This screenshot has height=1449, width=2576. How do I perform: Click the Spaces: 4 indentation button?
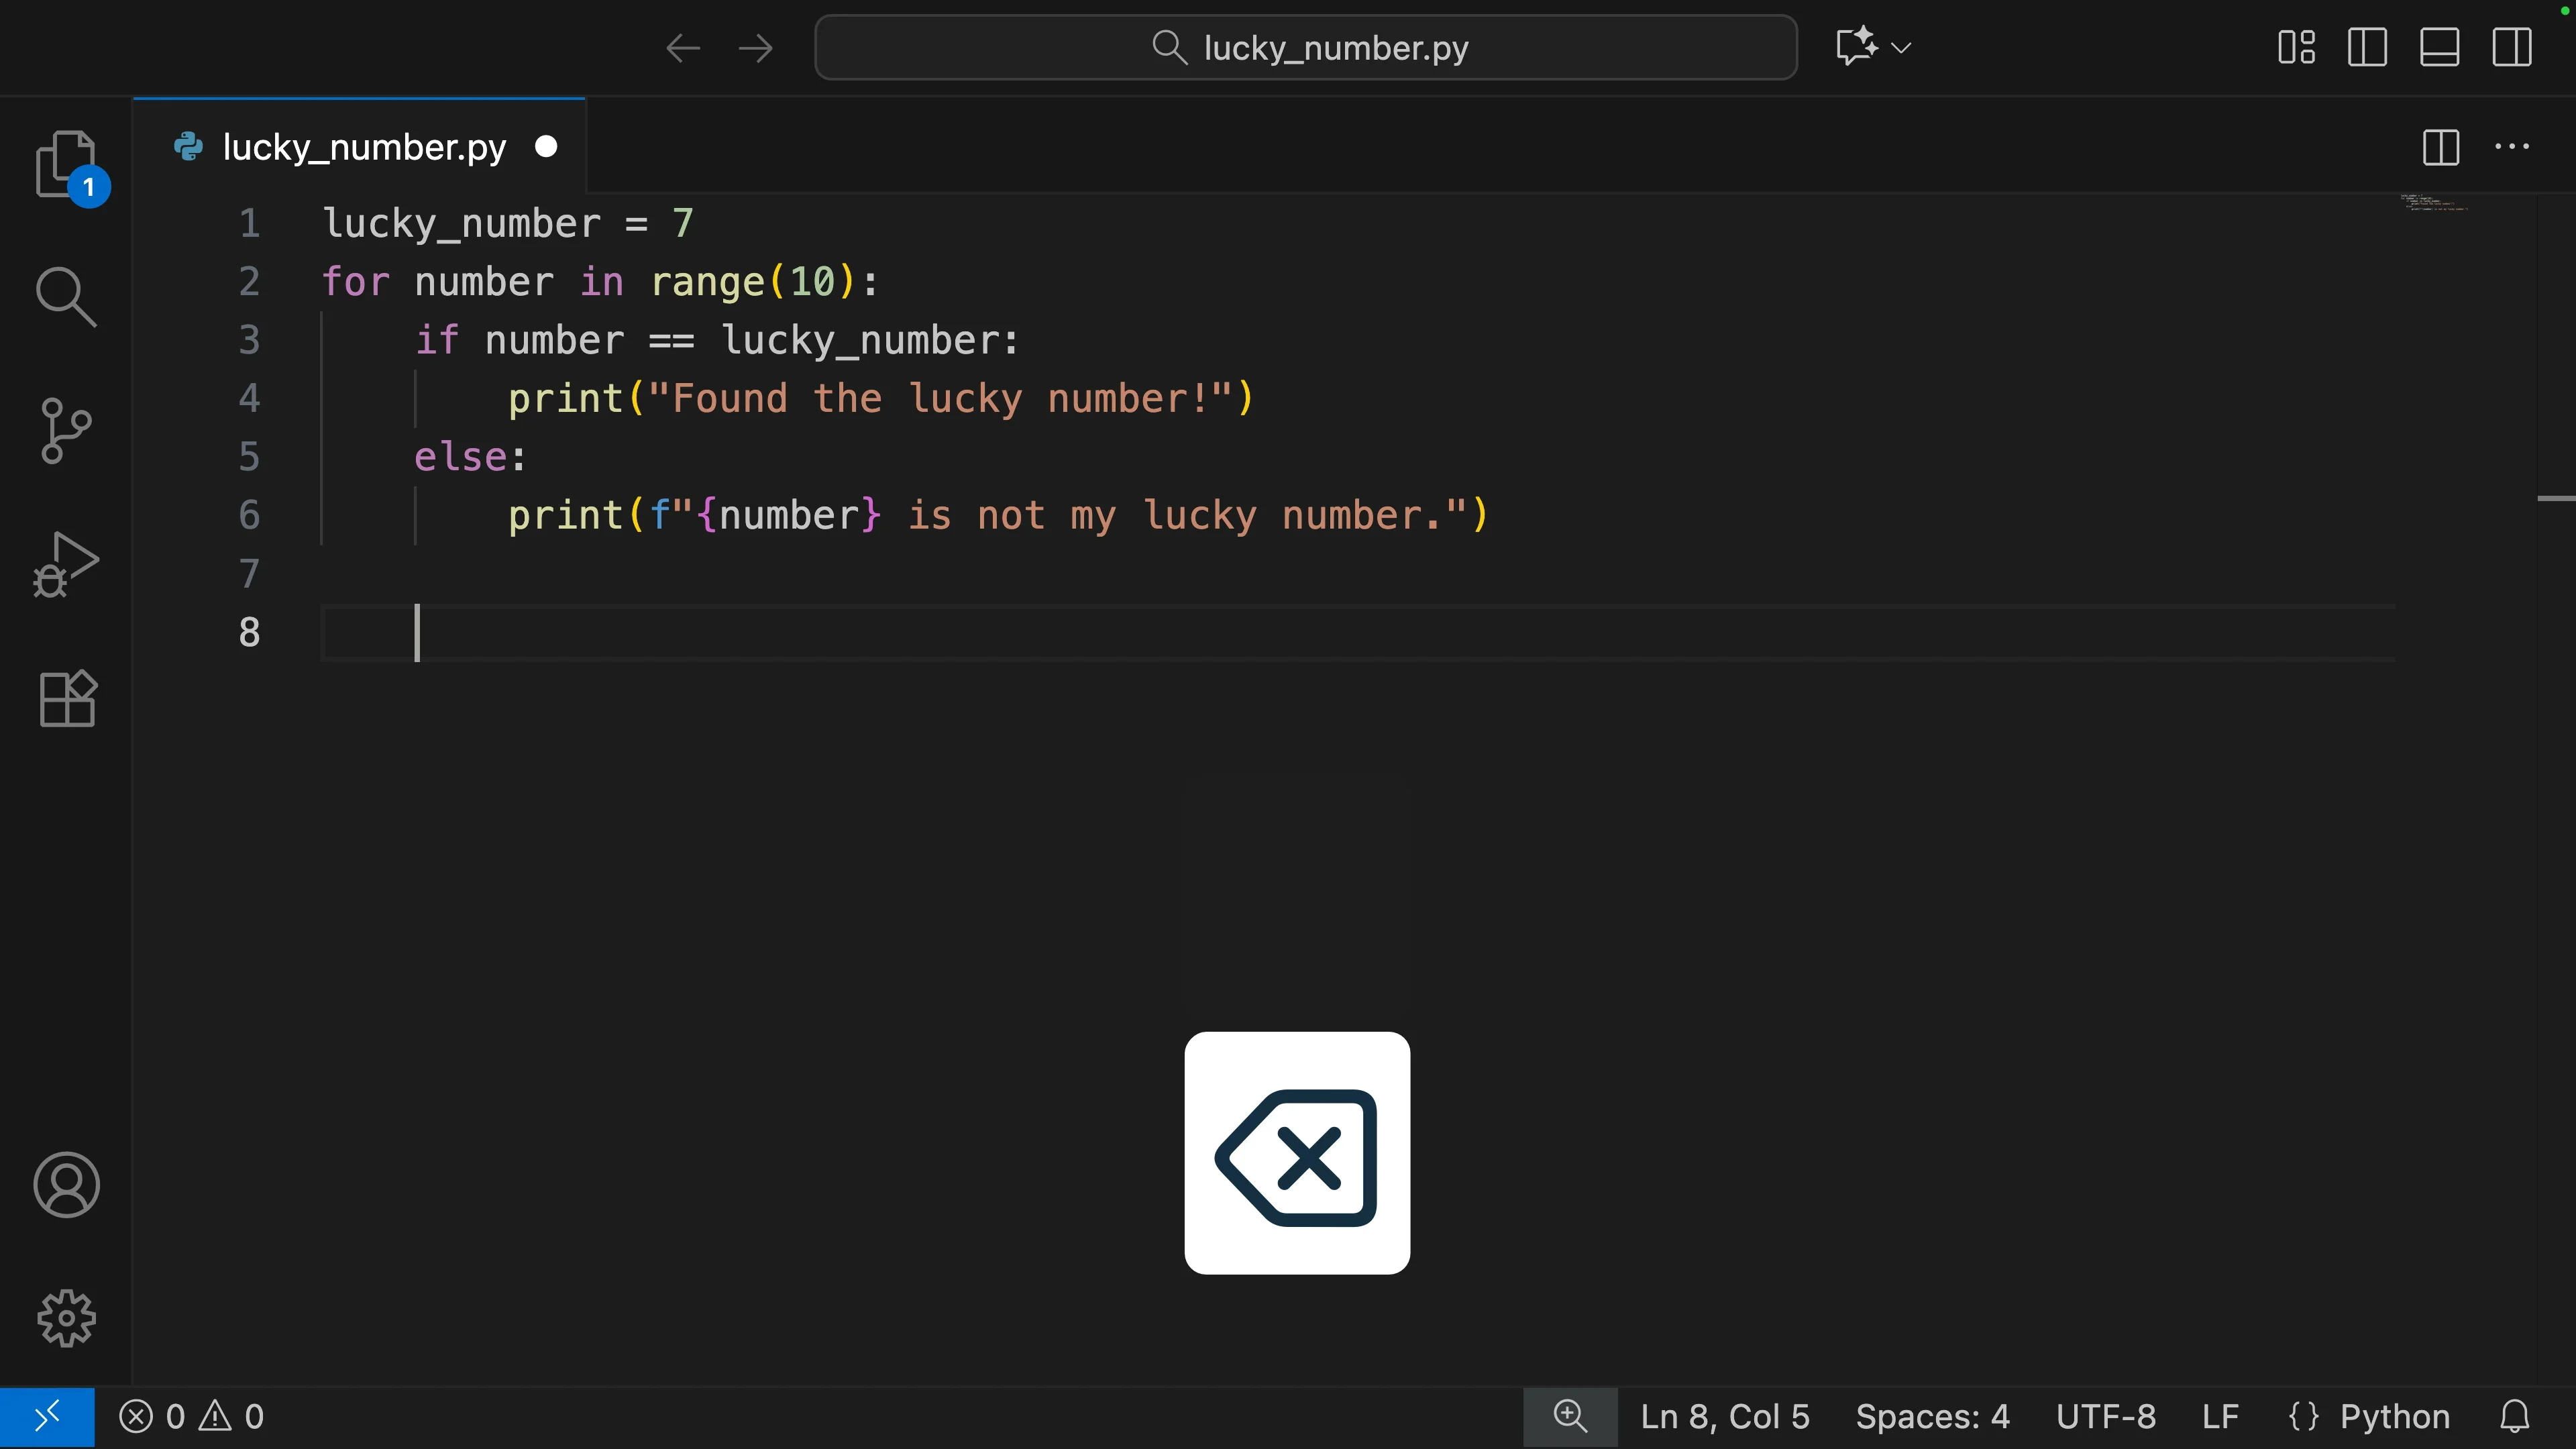(1932, 1416)
